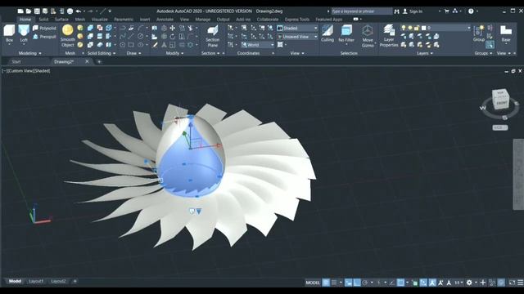Toggle the Culling selection option
Screen dimensions: 524x294
click(327, 33)
